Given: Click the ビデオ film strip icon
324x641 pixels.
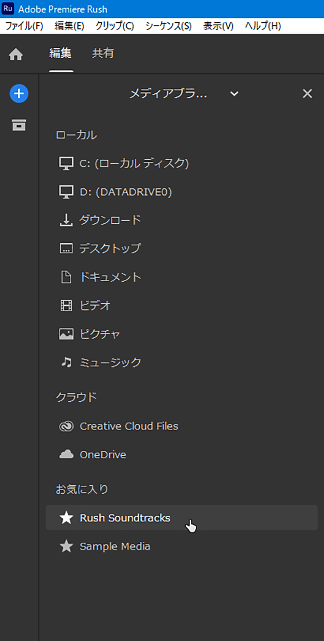Looking at the screenshot, I should pyautogui.click(x=66, y=306).
